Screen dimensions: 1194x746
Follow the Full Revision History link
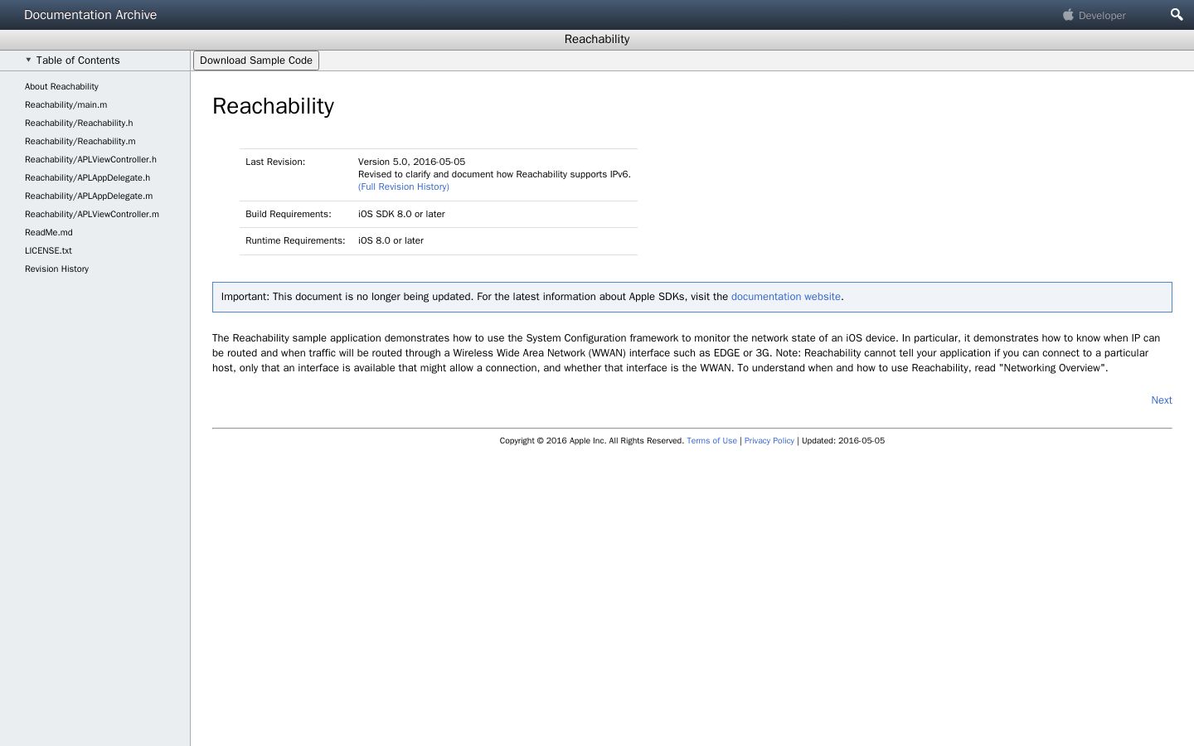(404, 186)
